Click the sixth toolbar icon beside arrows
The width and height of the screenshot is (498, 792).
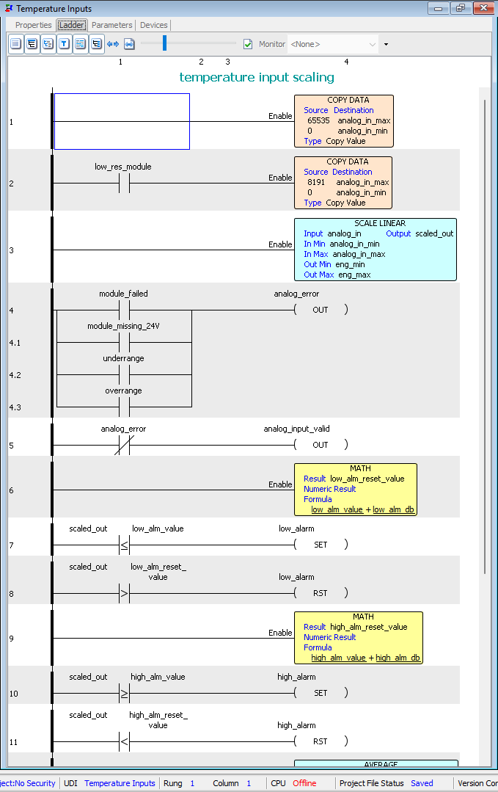97,44
